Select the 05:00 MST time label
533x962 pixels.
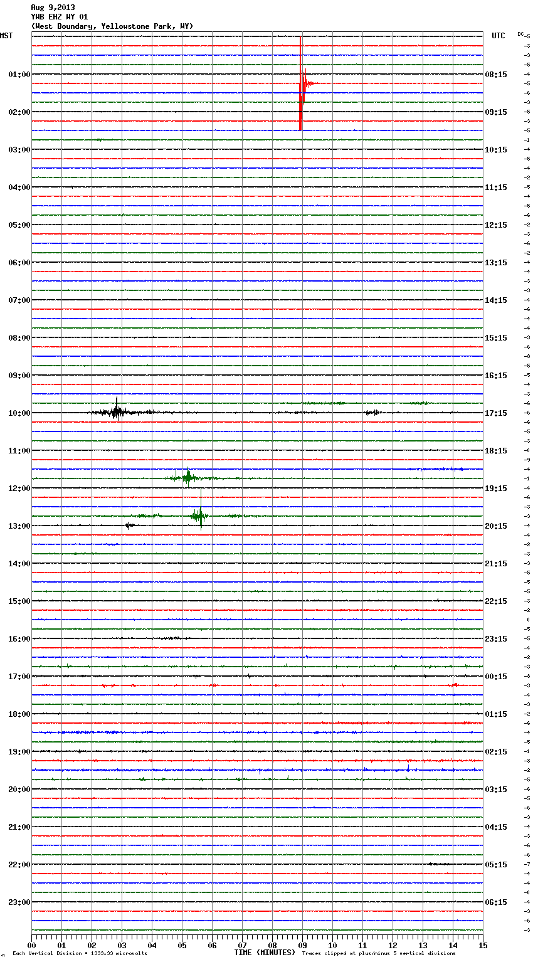coord(19,225)
